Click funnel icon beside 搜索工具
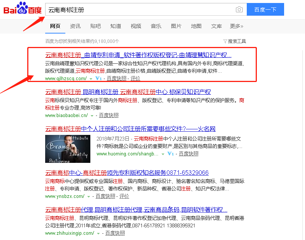This screenshot has height=240, width=305. (x=225, y=41)
